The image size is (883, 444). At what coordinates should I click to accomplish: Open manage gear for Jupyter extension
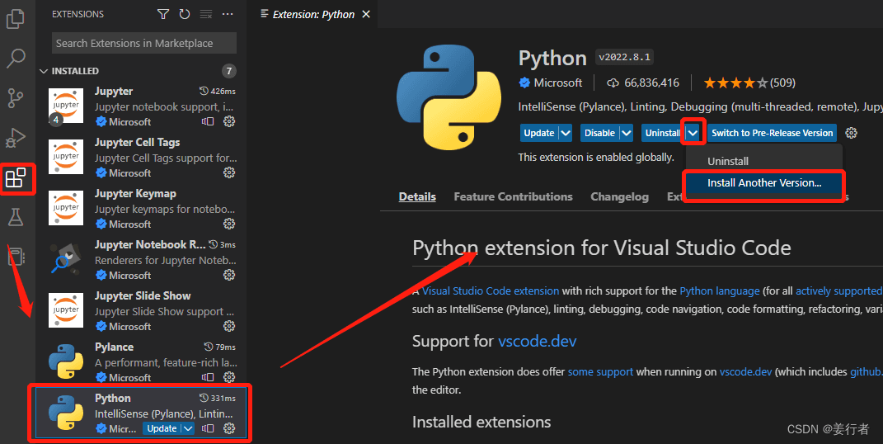[229, 121]
